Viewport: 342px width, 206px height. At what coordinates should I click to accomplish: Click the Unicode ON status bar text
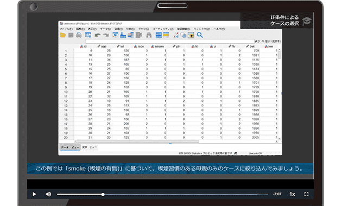coord(255,153)
